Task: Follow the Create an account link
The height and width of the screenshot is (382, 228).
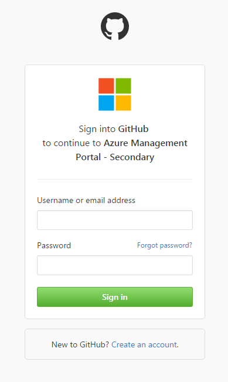Action: [144, 344]
